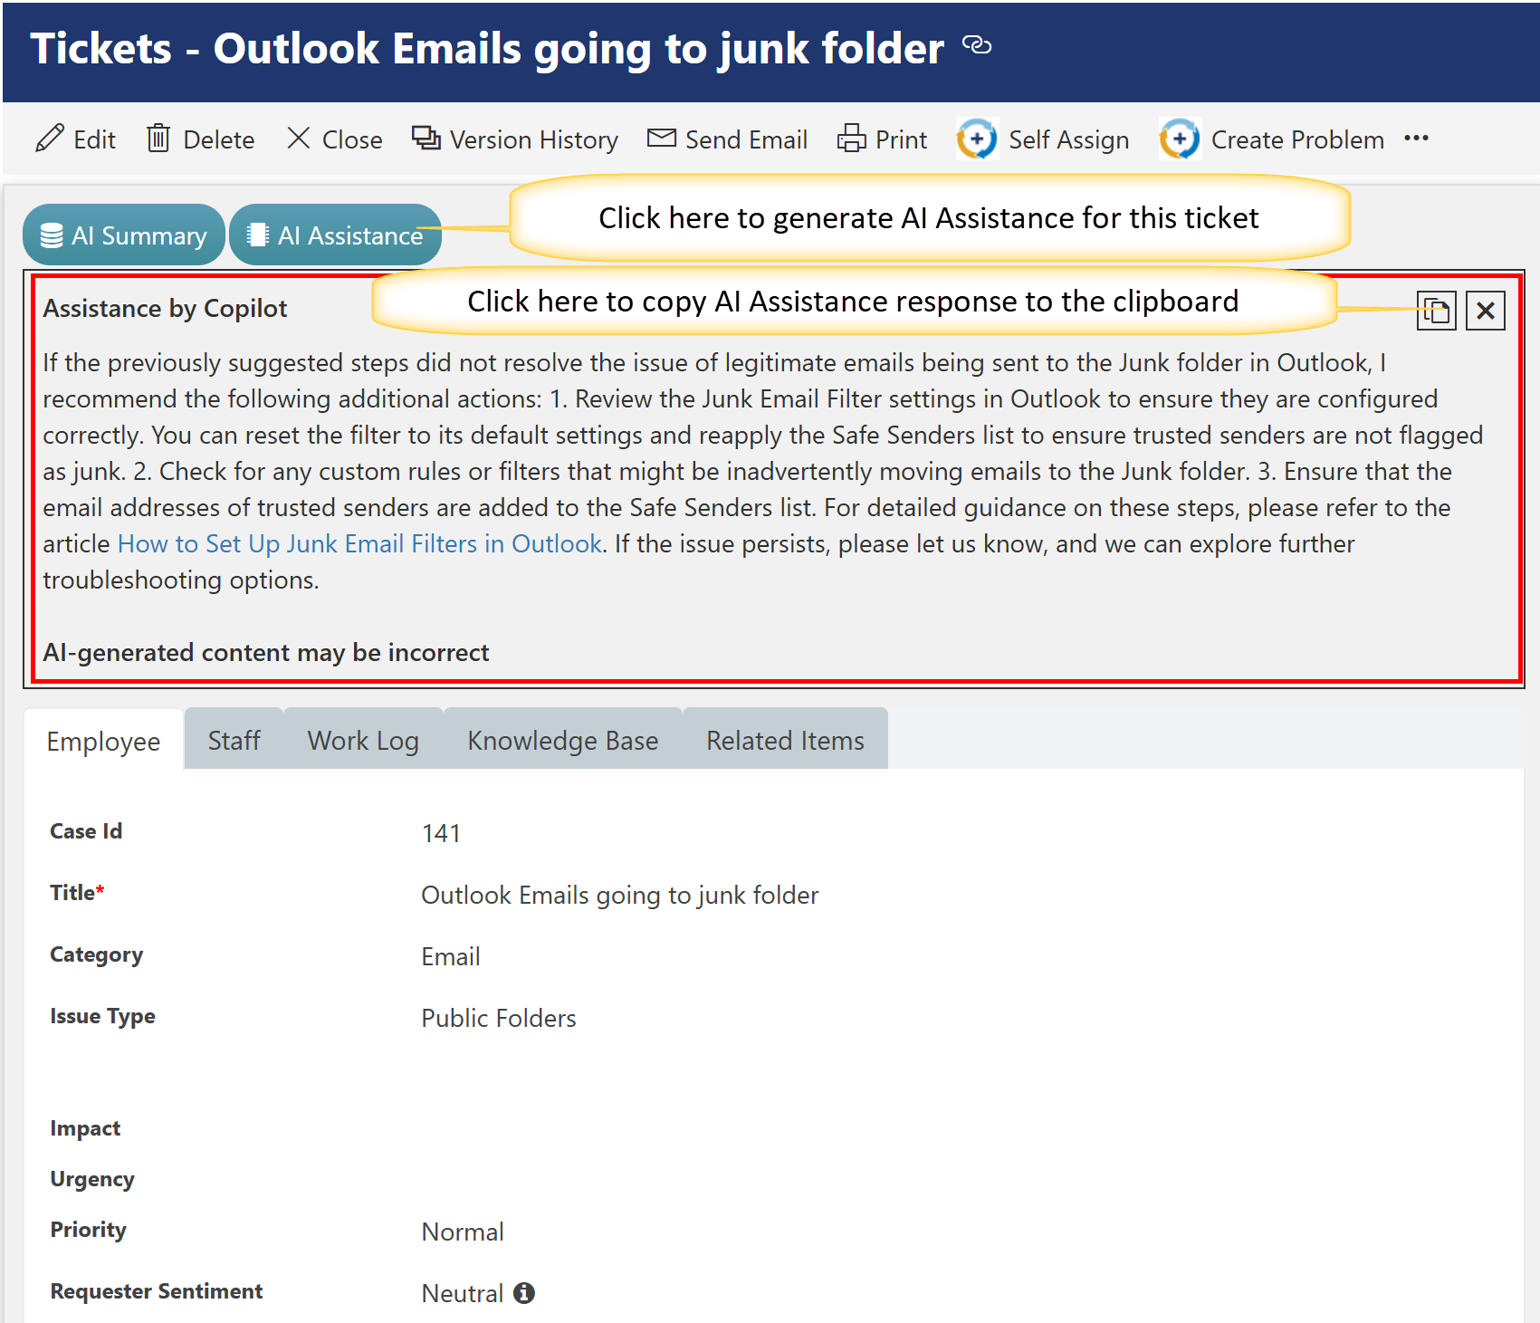
Task: Switch to the Staff tab
Action: (x=234, y=741)
